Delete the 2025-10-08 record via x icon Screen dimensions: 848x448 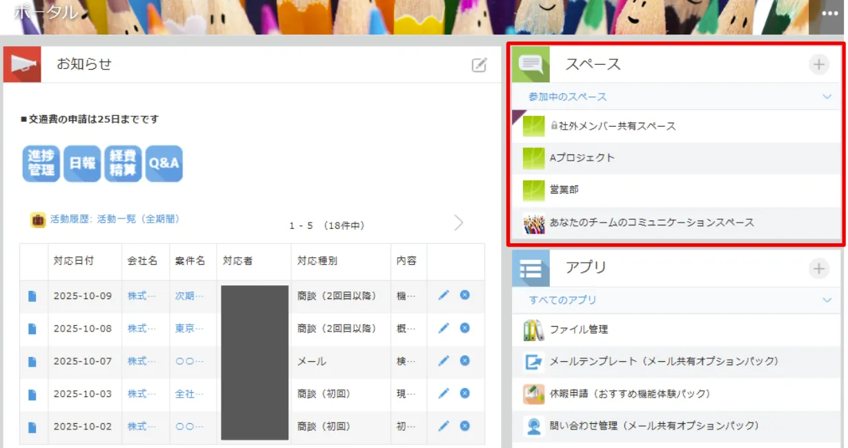[x=464, y=328]
